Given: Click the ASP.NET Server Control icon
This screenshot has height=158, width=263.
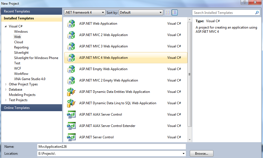Looking at the screenshot, I should pos(71,137).
